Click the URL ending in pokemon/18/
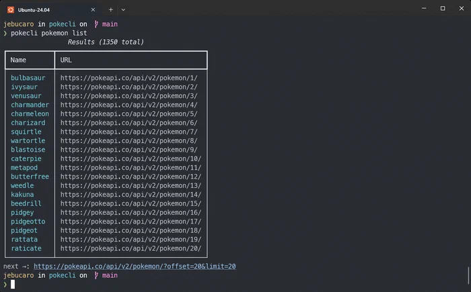This screenshot has width=471, height=292. pyautogui.click(x=131, y=230)
